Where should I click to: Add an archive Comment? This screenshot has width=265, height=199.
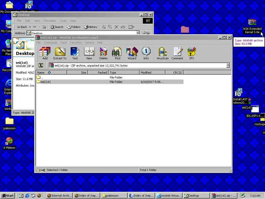[177, 53]
